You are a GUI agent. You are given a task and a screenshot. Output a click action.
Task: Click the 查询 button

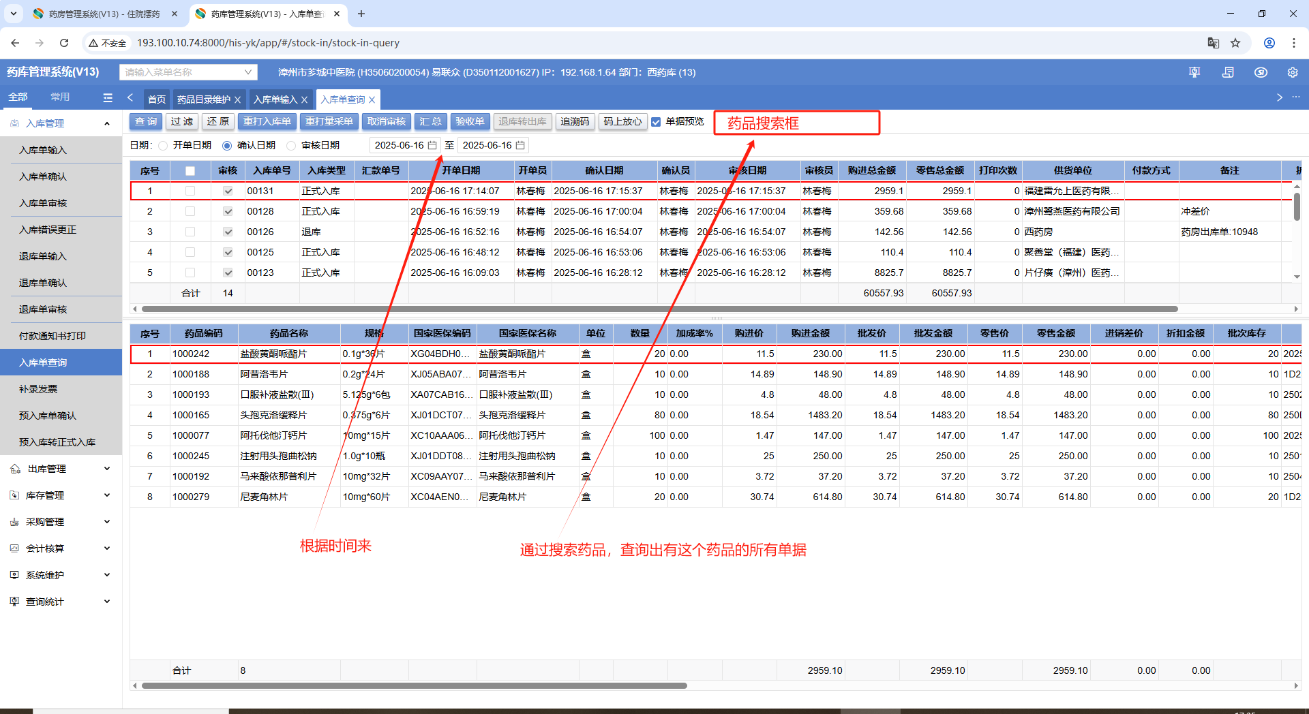(146, 122)
